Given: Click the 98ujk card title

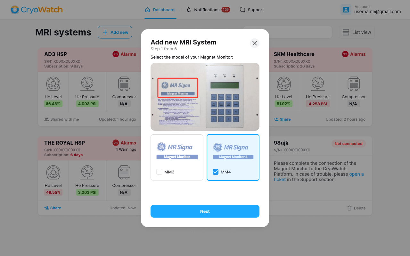Looking at the screenshot, I should tap(281, 143).
